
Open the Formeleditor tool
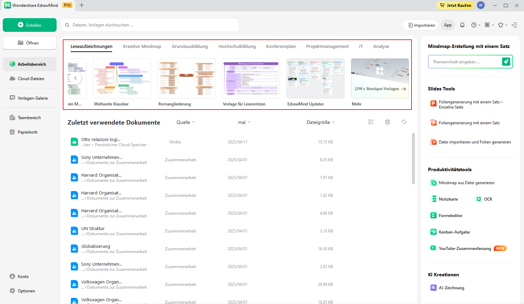(x=446, y=216)
